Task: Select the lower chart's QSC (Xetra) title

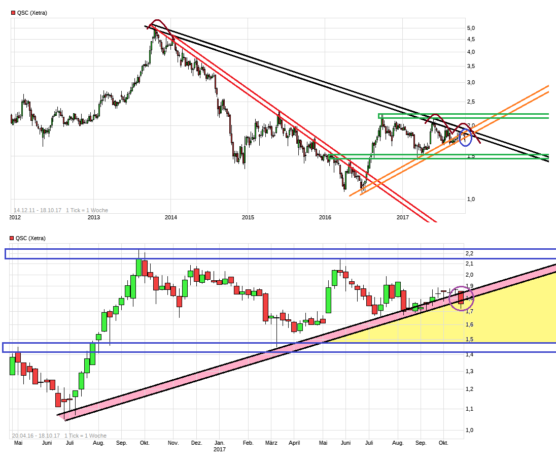Action: [30, 238]
